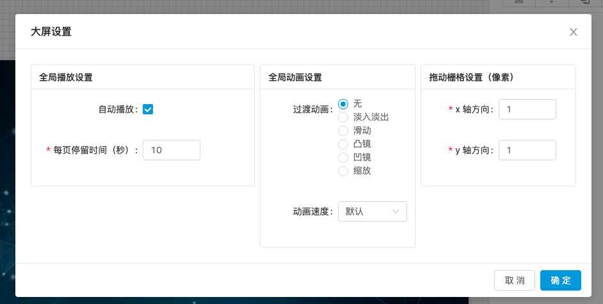This screenshot has width=603, height=304.
Task: Select the 滑动 transition radio button
Action: (343, 131)
